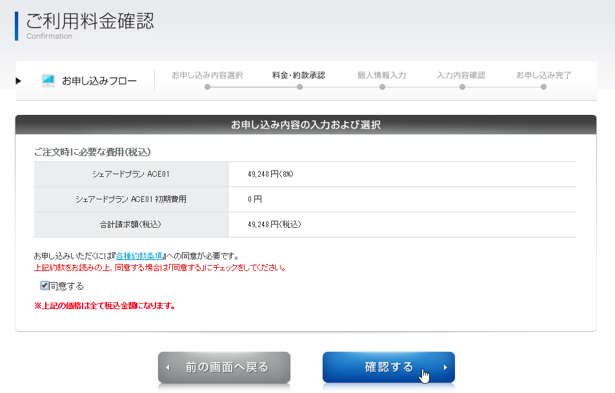Select the 料金・約款承認 step label
This screenshot has height=393, width=615.
[x=299, y=75]
